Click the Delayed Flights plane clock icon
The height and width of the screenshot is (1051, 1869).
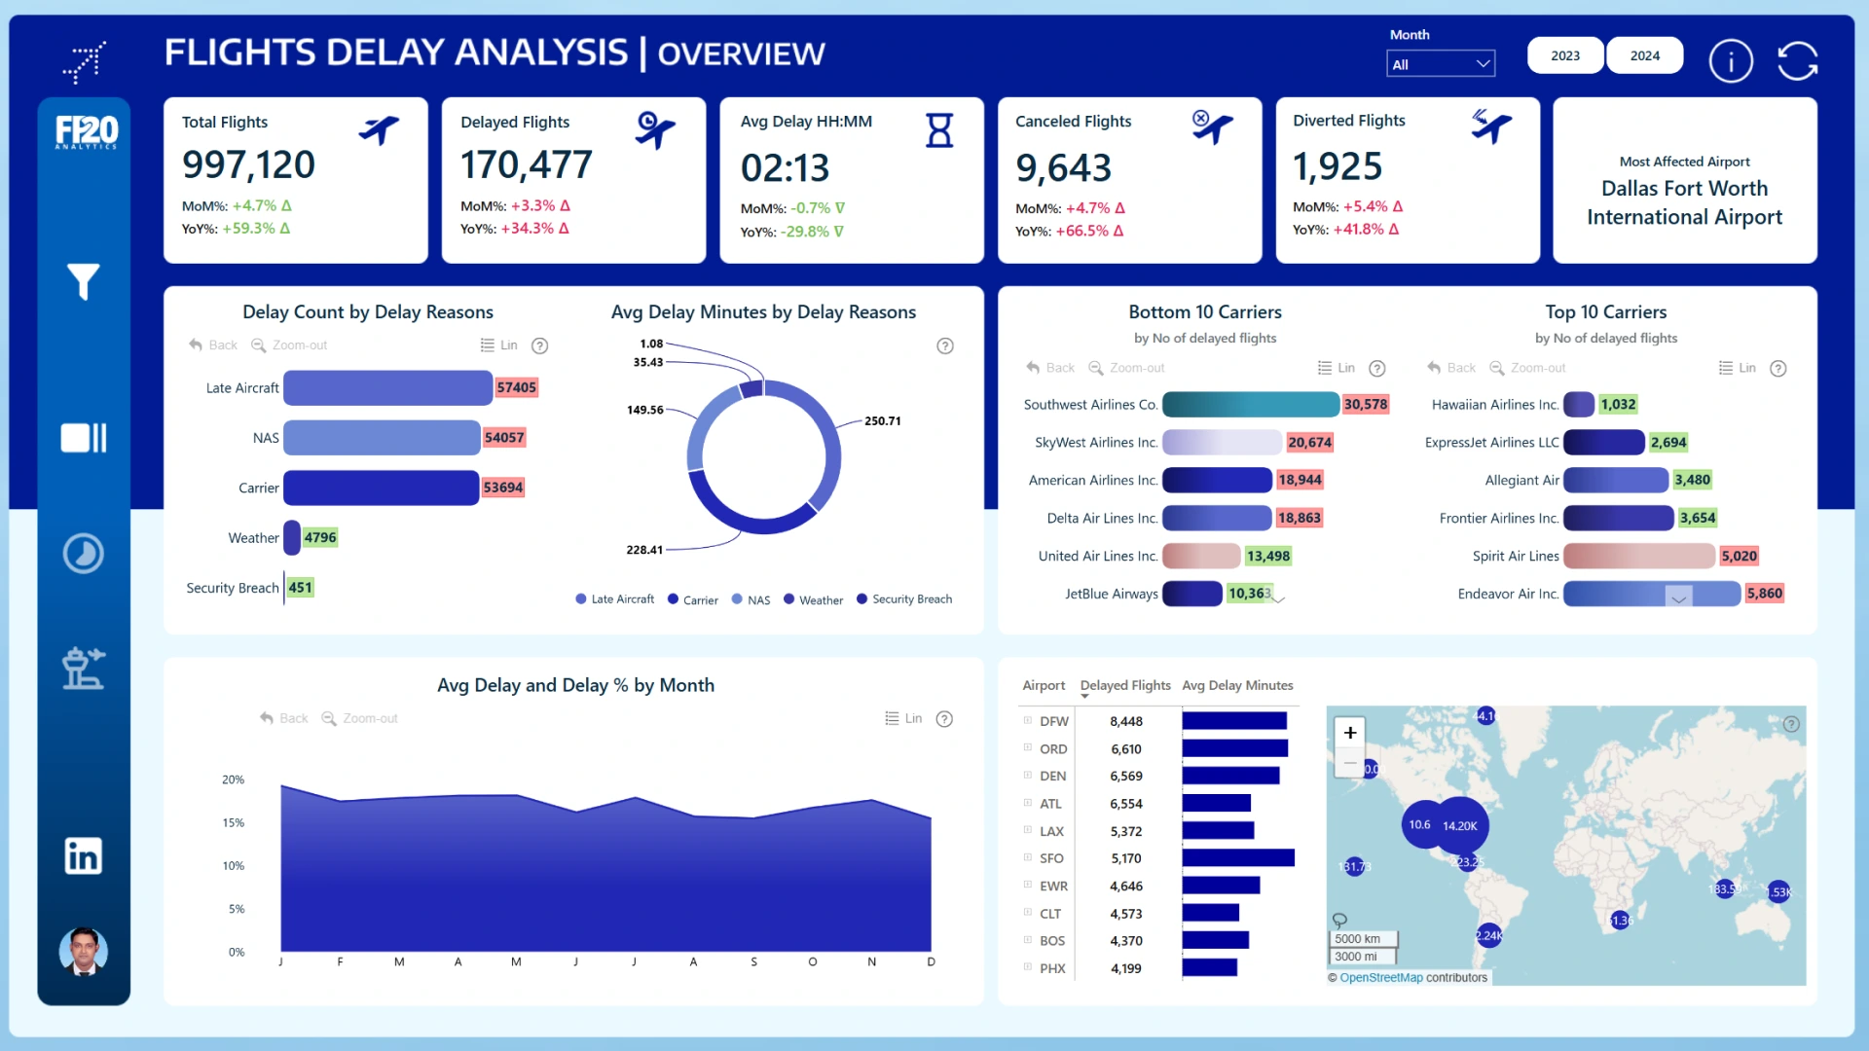pos(655,129)
